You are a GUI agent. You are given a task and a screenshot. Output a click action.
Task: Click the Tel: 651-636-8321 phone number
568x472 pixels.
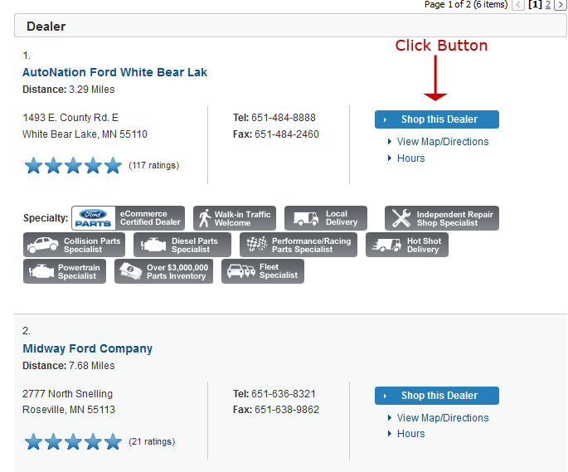[x=274, y=394]
